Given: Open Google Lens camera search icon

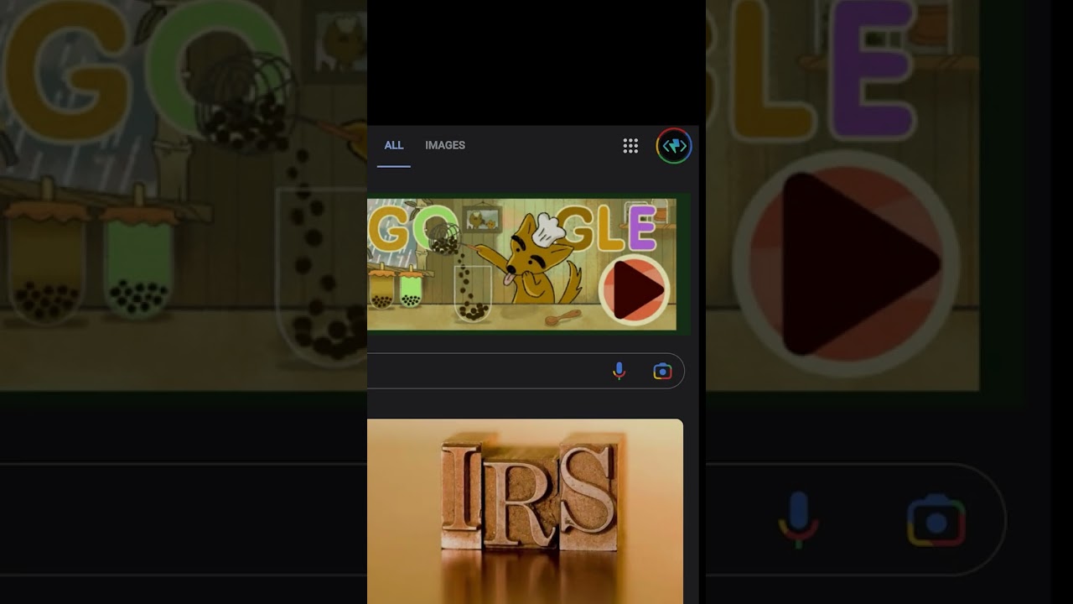Looking at the screenshot, I should click(x=662, y=371).
